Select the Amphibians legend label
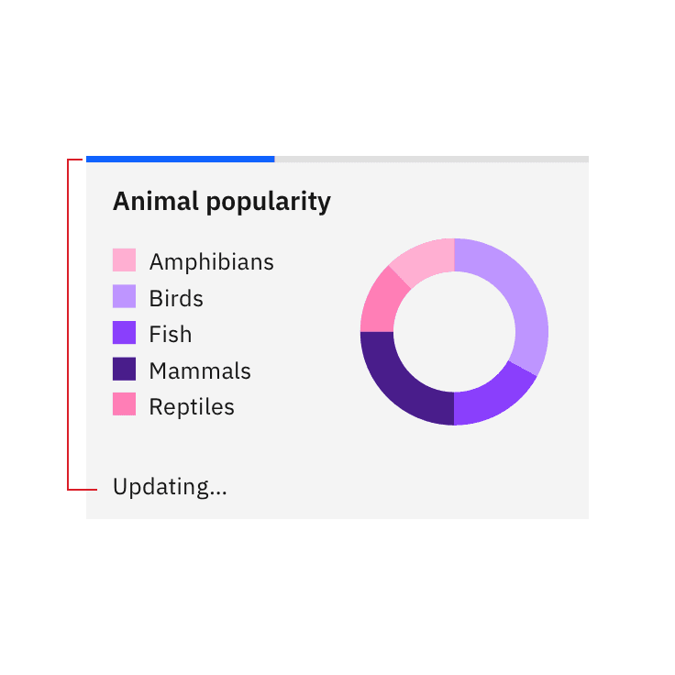Image resolution: width=675 pixels, height=675 pixels. pos(211,262)
